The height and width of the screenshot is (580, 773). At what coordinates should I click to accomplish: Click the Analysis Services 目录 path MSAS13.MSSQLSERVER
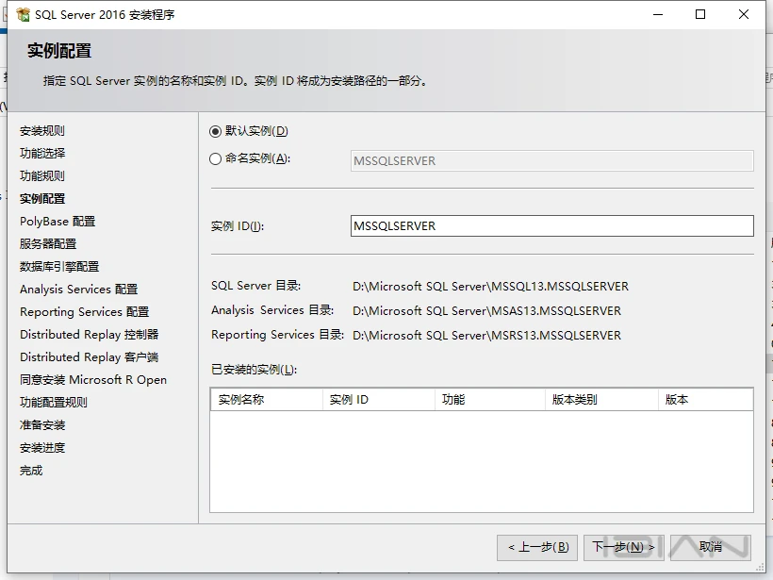point(486,311)
